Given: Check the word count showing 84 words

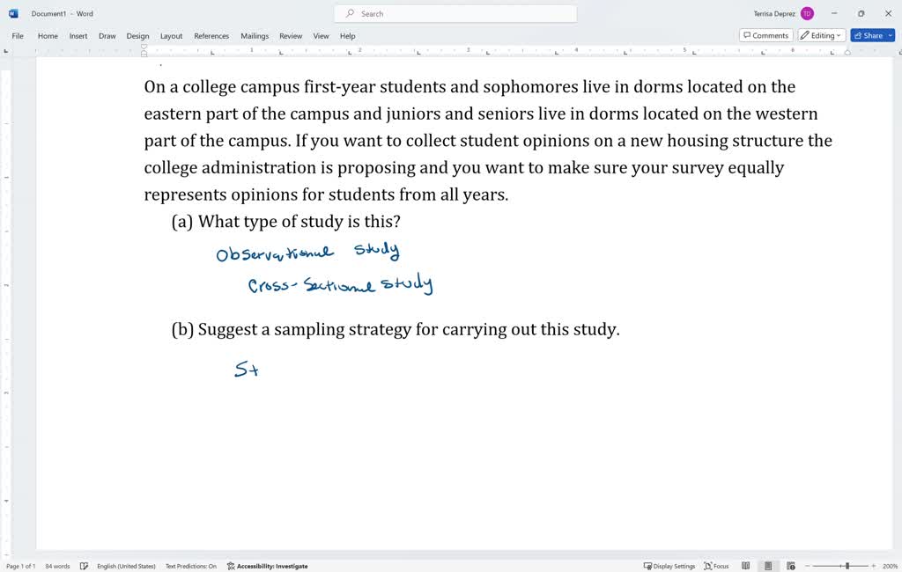Looking at the screenshot, I should pos(56,566).
